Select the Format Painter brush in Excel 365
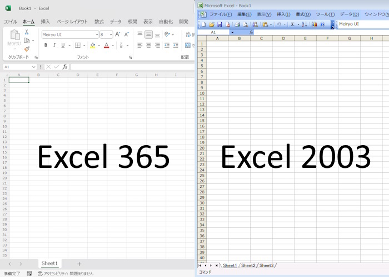The height and width of the screenshot is (277, 389). click(x=27, y=49)
